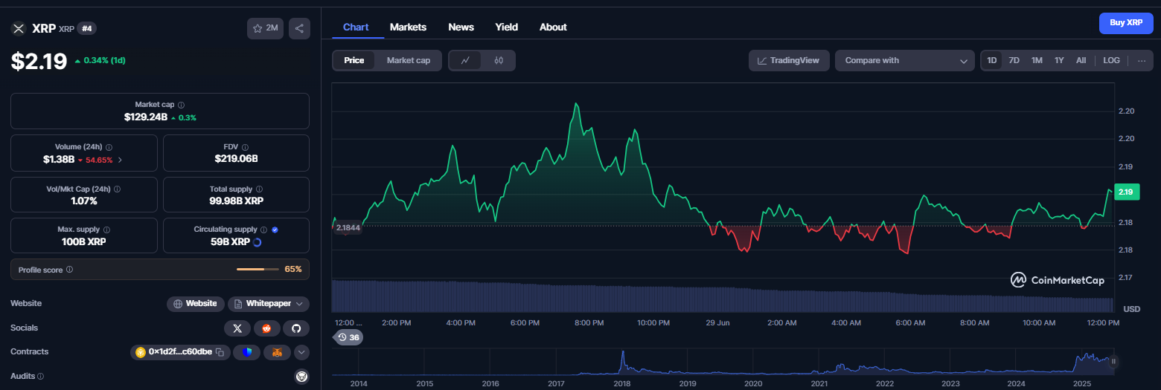Click the current price 2.19 chart label
This screenshot has width=1161, height=390.
(x=1126, y=192)
